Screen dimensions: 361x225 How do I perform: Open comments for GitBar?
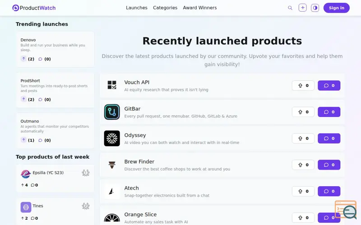(329, 112)
